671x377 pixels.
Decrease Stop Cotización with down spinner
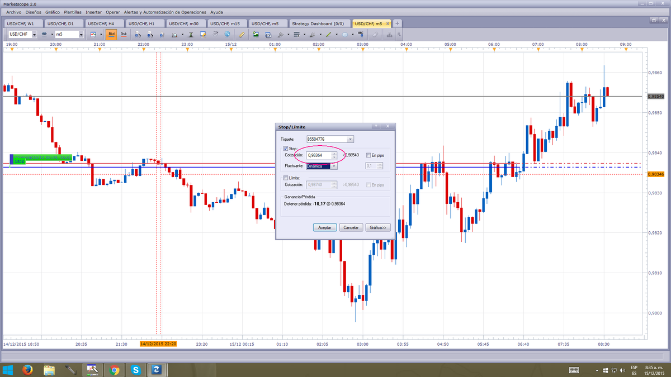click(x=334, y=157)
